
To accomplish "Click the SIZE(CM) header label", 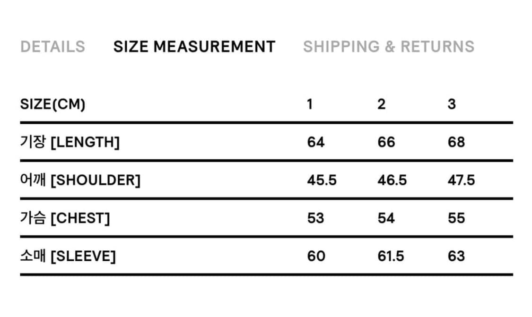I will click(52, 104).
